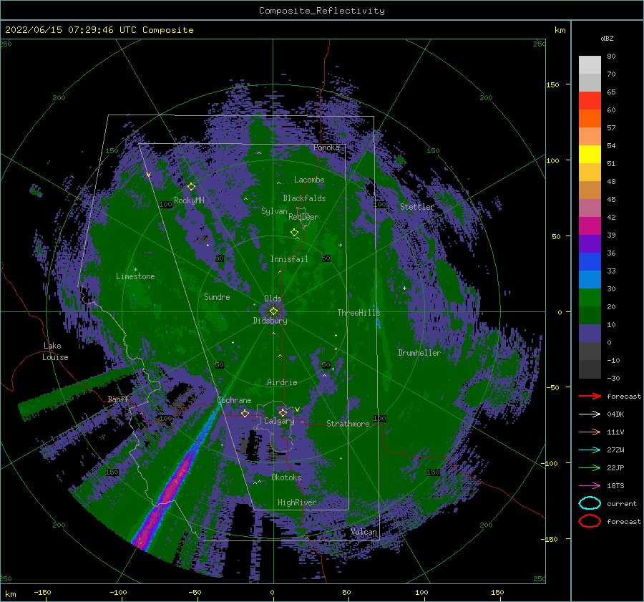
Task: Click the cyan 27ZW arrow icon
Action: pyautogui.click(x=590, y=450)
